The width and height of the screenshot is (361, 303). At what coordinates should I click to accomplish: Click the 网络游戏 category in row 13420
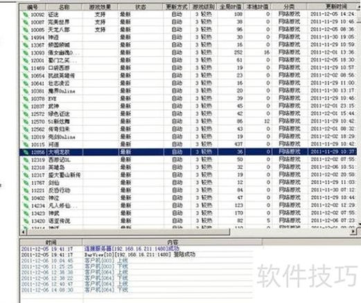click(289, 221)
